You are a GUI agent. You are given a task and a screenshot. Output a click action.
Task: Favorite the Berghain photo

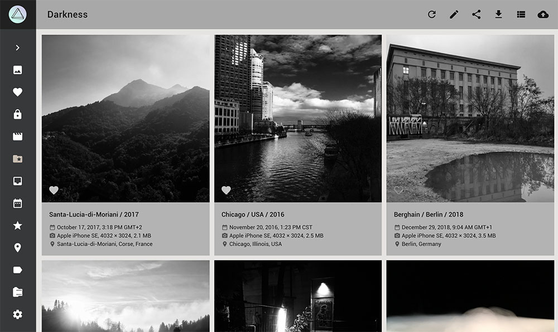point(398,191)
